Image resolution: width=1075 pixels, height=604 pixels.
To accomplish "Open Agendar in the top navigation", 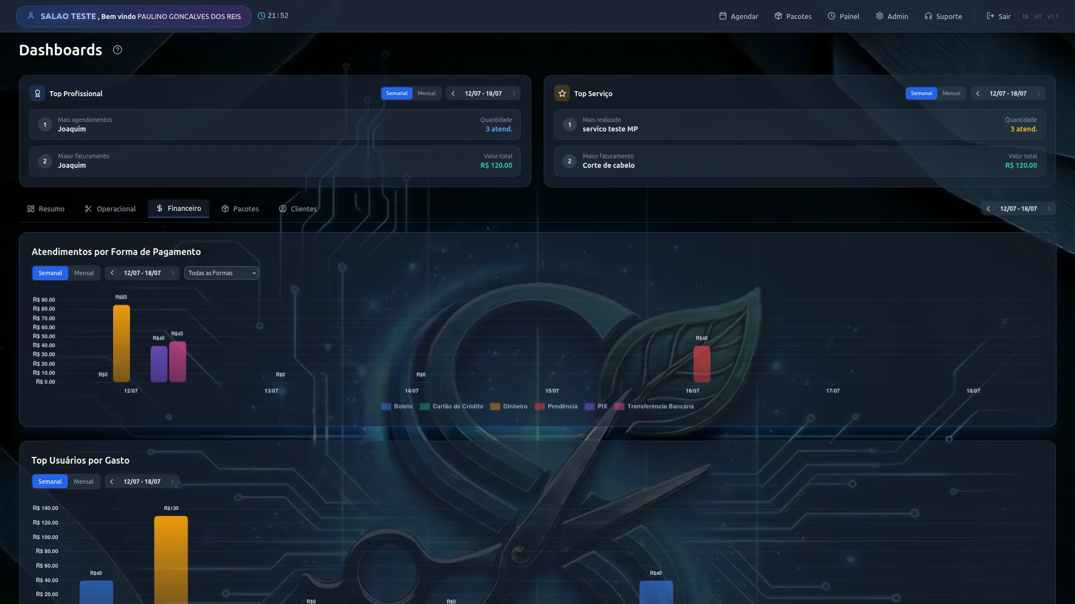I will click(x=739, y=16).
